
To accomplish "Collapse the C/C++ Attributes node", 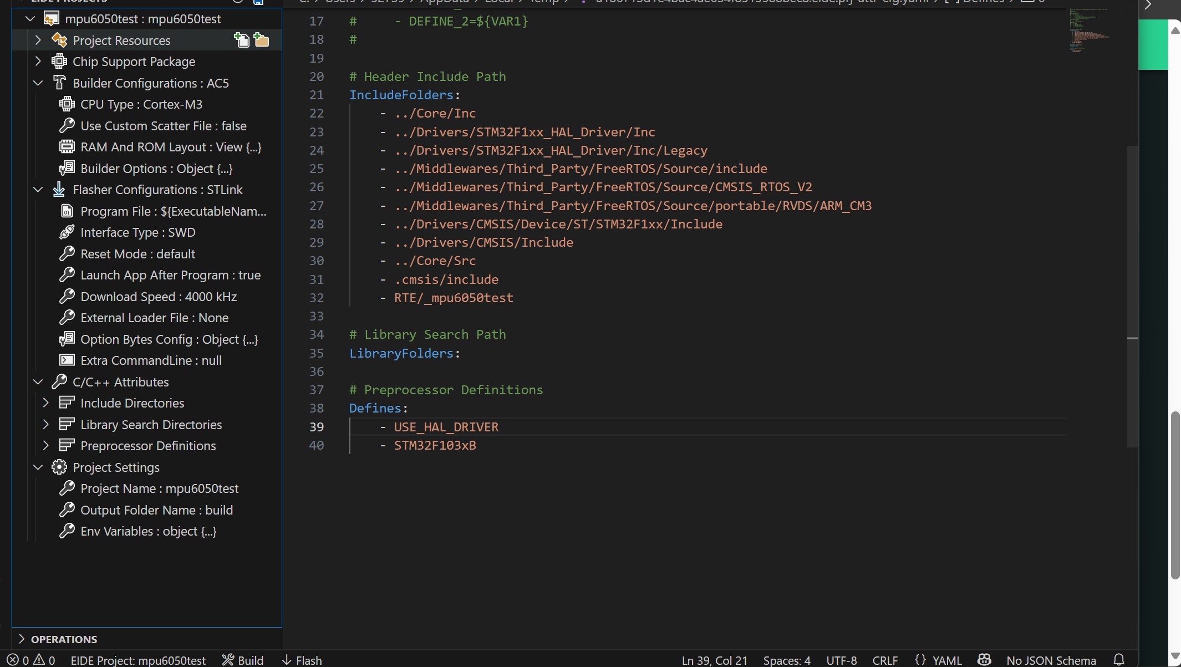I will pyautogui.click(x=38, y=381).
